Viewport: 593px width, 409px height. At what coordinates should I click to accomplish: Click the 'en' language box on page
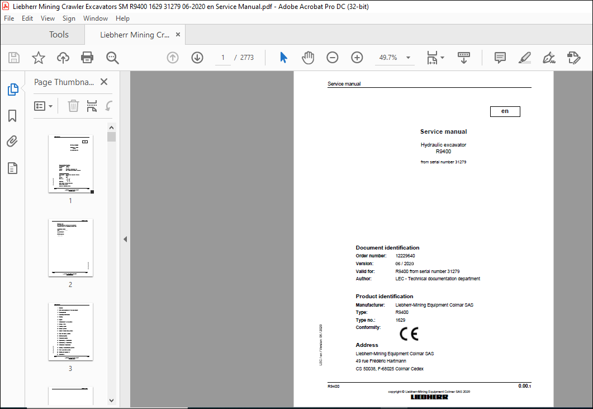click(505, 111)
